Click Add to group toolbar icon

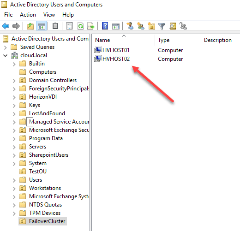[183, 26]
